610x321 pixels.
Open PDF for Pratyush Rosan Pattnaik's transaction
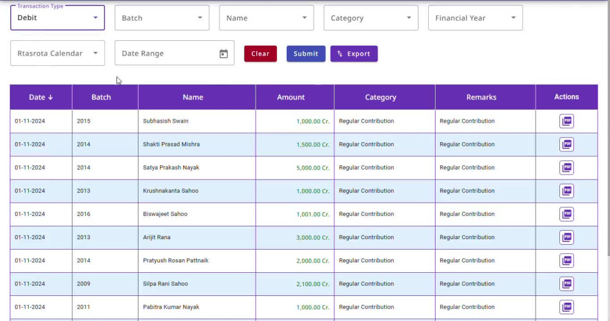coord(567,261)
